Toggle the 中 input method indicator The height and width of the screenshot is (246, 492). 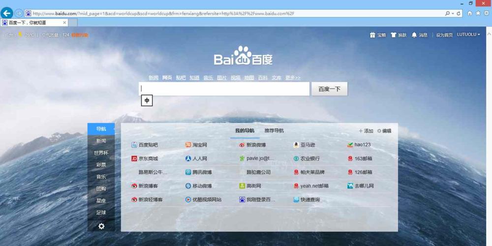click(147, 101)
